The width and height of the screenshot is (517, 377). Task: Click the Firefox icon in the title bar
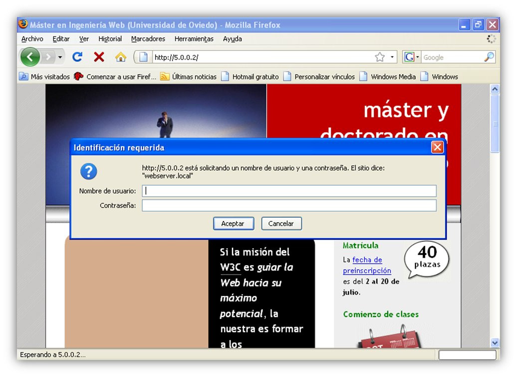[23, 24]
